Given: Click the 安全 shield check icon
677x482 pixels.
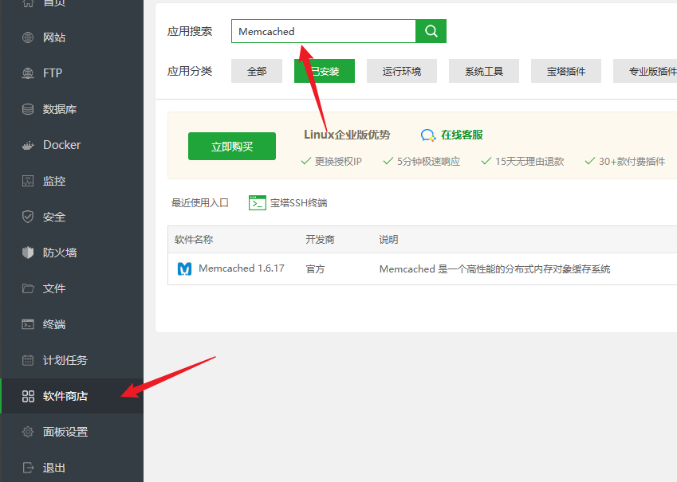Looking at the screenshot, I should (28, 217).
